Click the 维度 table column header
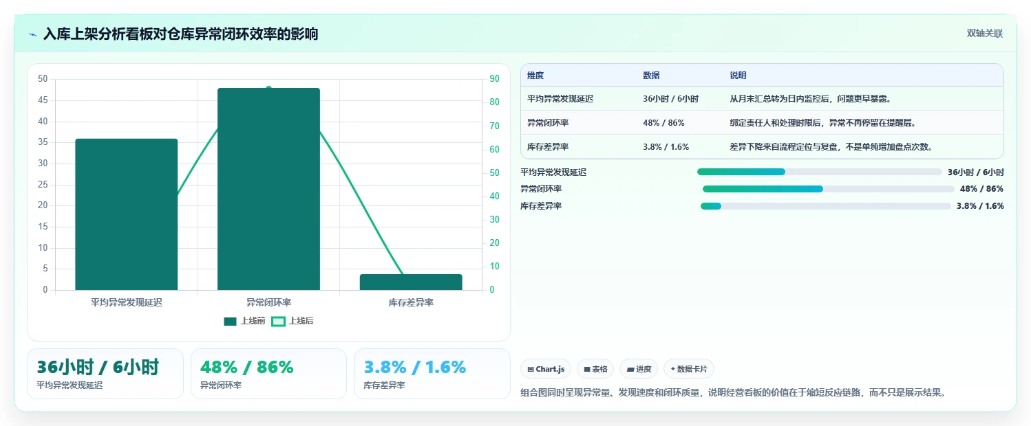The height and width of the screenshot is (426, 1031). pyautogui.click(x=535, y=76)
